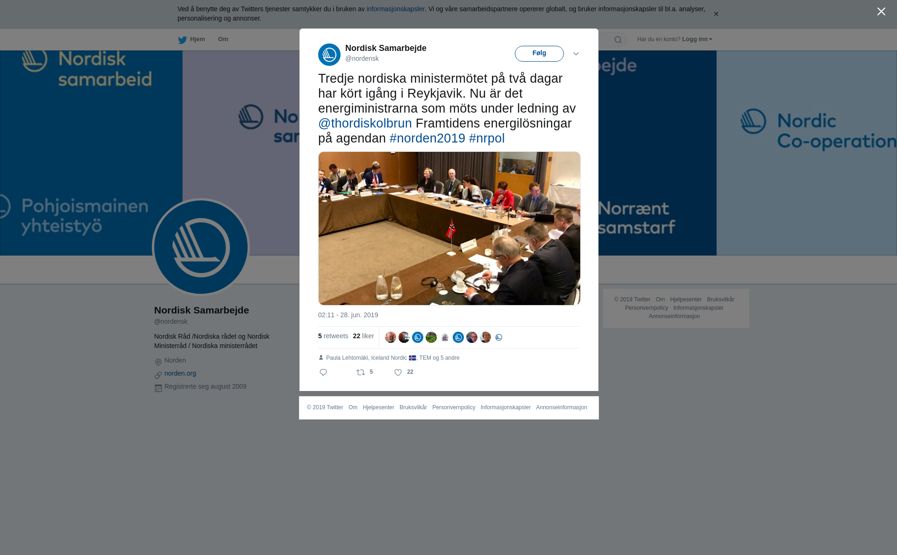Click the search magnifier icon

point(618,40)
